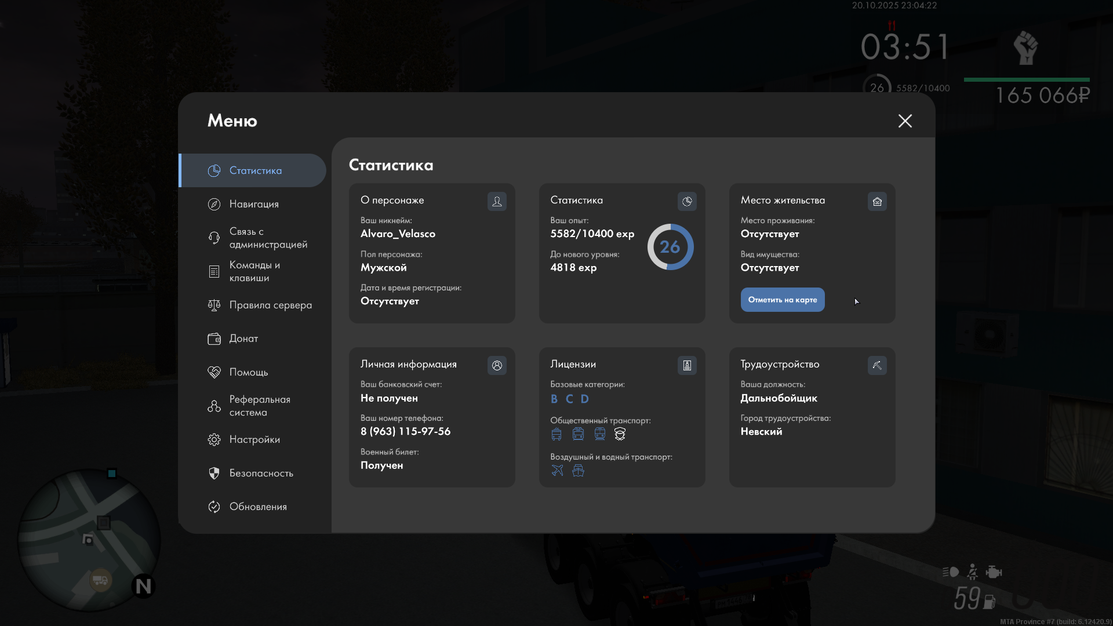Close the menu with the X button
The height and width of the screenshot is (626, 1113).
[905, 121]
